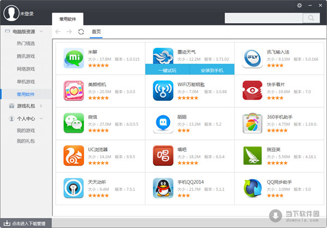Screen dimensions: 327x228
Task: Click the 讯飞输入法 title text
Action: (278, 52)
